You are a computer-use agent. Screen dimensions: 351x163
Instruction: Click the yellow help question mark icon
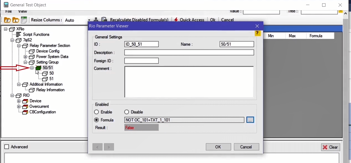click(257, 33)
